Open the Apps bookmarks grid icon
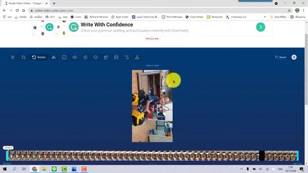 pyautogui.click(x=4, y=17)
